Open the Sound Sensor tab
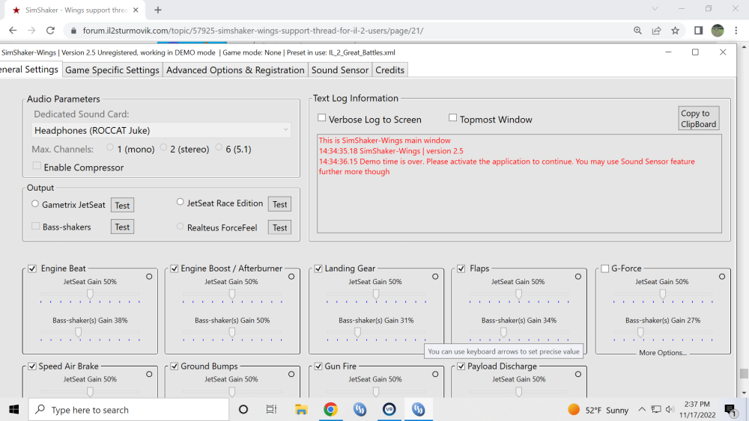 point(340,70)
